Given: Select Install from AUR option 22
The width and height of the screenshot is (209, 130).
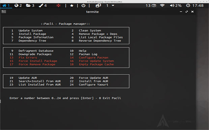Looking at the screenshot, I should 94,81.
